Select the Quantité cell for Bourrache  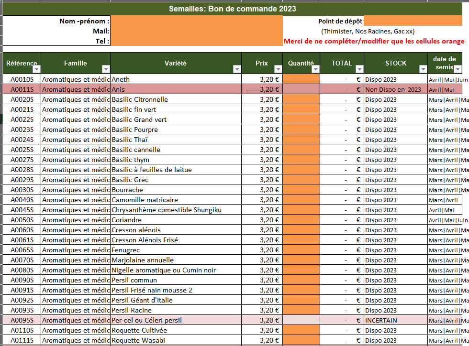pos(301,190)
